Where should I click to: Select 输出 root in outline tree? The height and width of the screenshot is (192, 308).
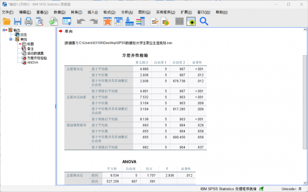tap(17, 30)
